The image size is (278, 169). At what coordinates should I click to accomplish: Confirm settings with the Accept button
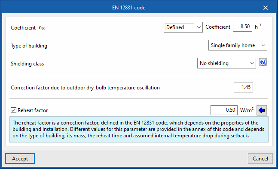coord(20,159)
